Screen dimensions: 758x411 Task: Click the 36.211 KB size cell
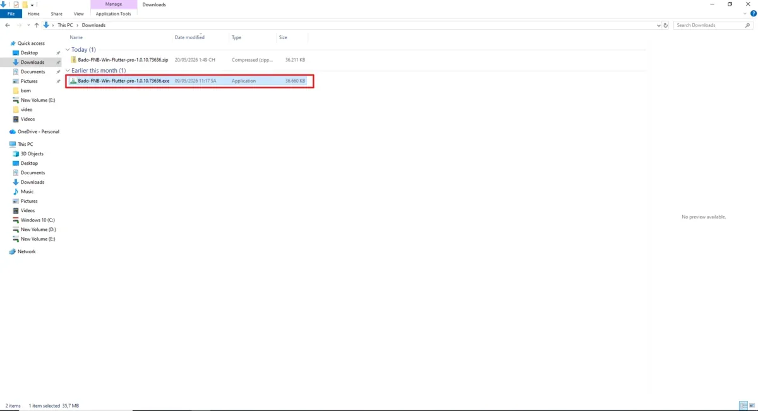pyautogui.click(x=295, y=60)
